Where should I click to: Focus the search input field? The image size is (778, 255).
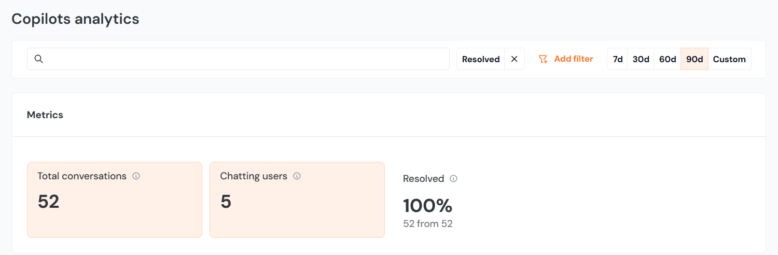244,59
